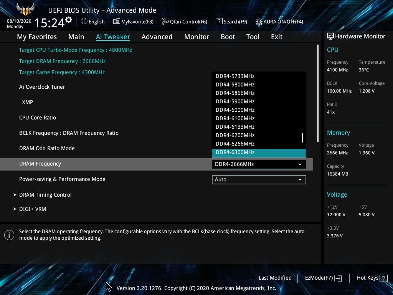This screenshot has height=295, width=393.
Task: Click the EzMode exit arrow icon
Action: [x=338, y=278]
